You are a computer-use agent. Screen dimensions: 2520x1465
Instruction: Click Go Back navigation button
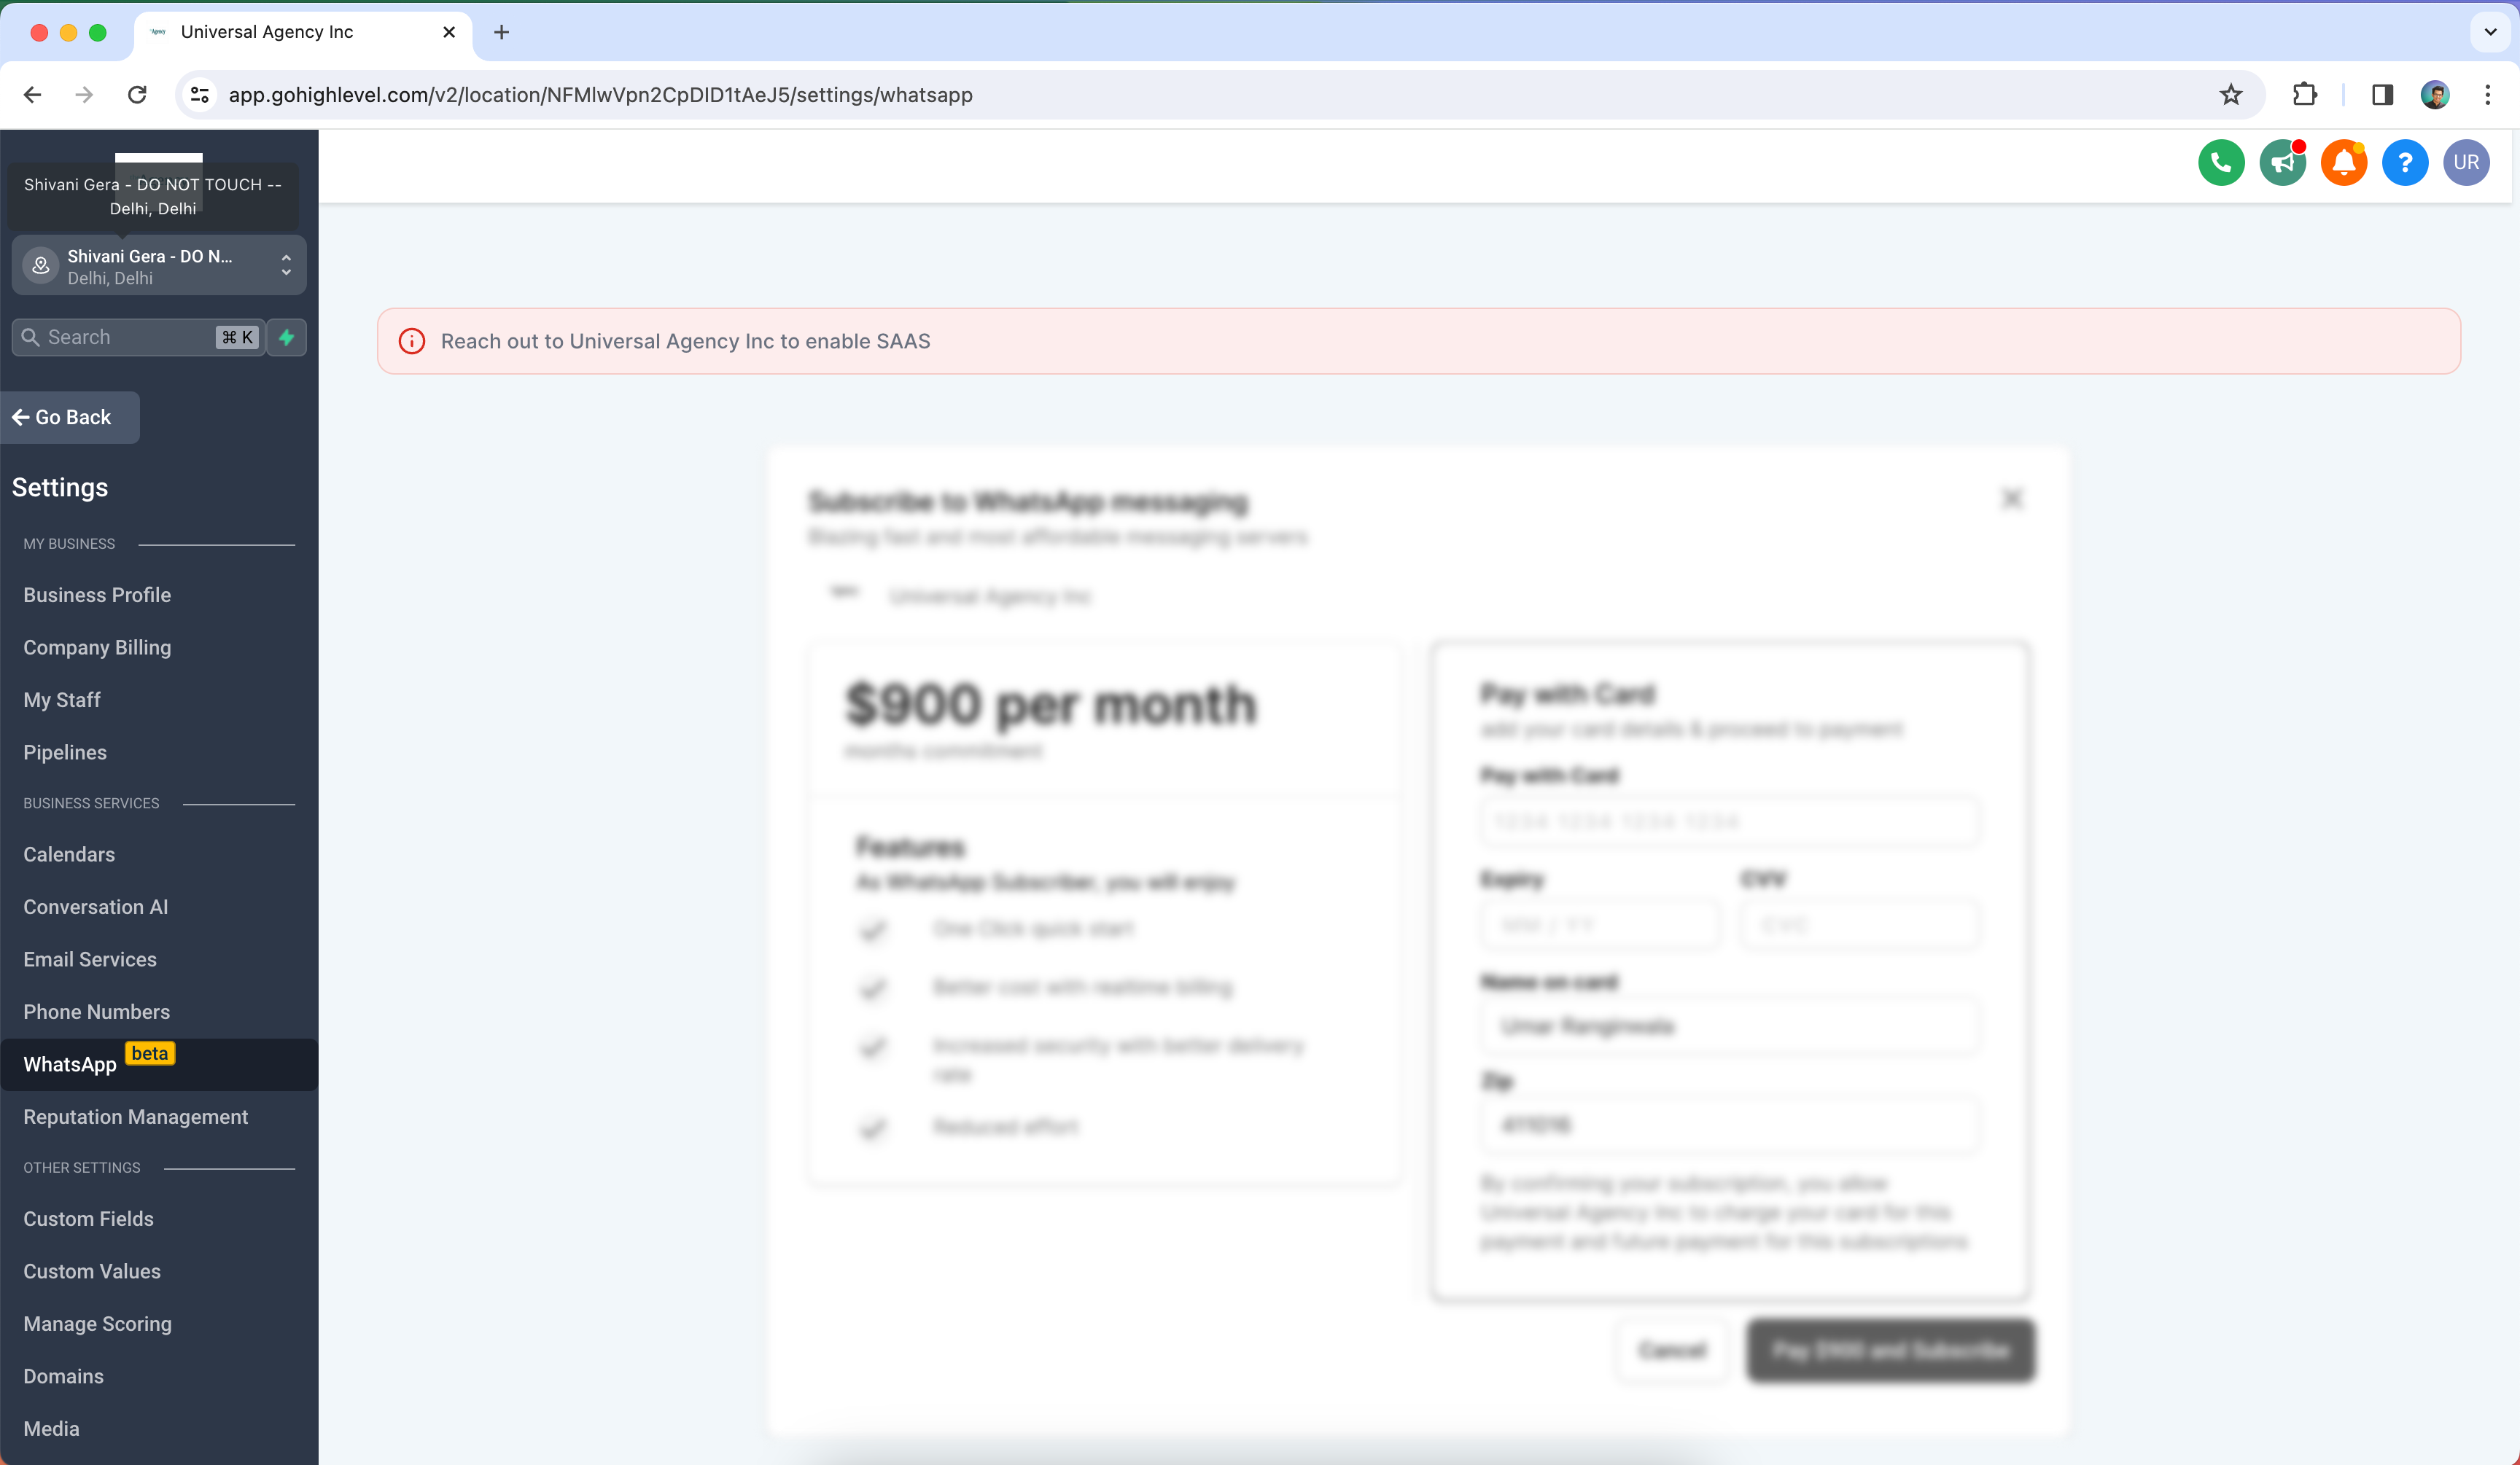[66, 417]
